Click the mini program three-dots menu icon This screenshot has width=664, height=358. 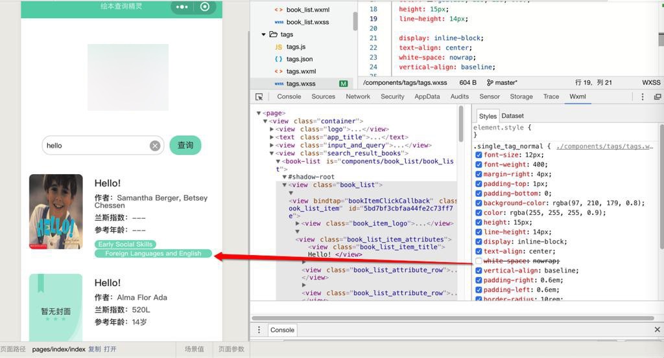182,6
